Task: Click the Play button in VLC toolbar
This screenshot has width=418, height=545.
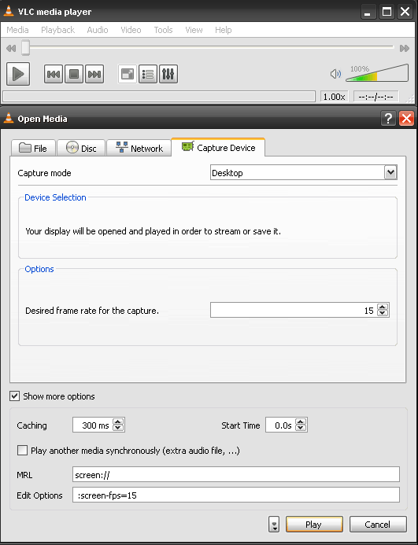Action: 18,74
